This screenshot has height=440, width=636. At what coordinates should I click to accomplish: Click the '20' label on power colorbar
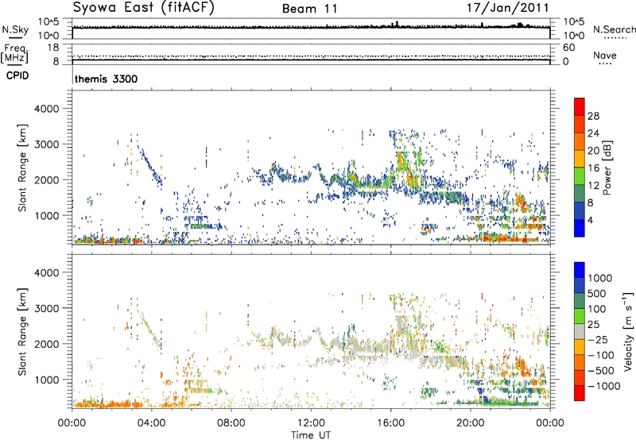(593, 151)
